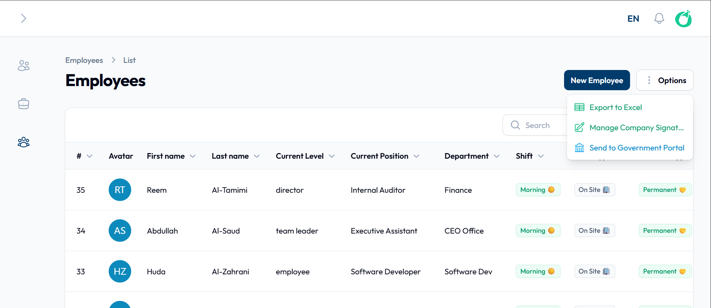Open the briefcase section in sidebar

coord(24,104)
